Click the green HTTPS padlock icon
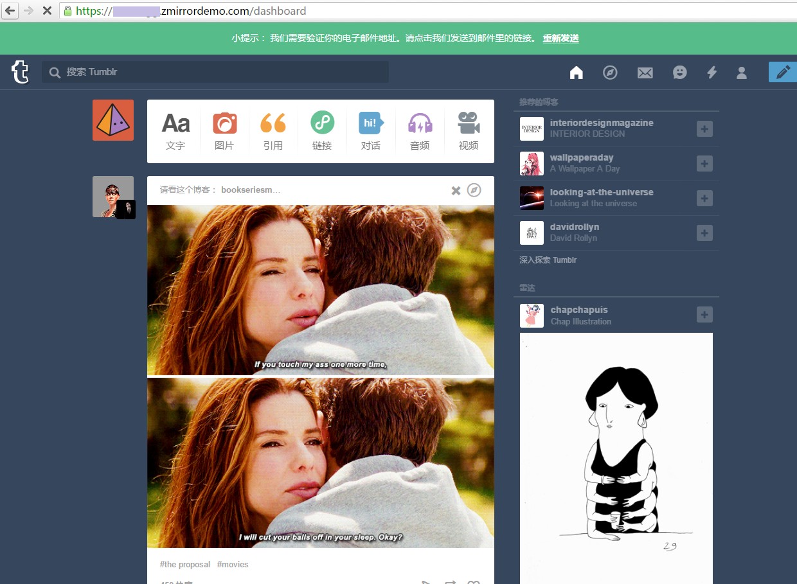797x584 pixels. (67, 11)
